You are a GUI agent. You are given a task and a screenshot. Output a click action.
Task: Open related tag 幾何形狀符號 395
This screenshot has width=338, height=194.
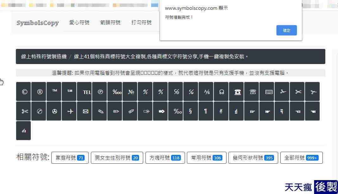[253, 158]
